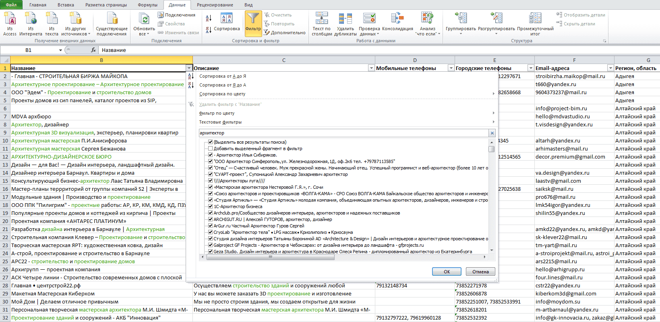The width and height of the screenshot is (660, 322).
Task: Check Добавить выделенный фрагмент в фильтр
Action: tap(210, 149)
